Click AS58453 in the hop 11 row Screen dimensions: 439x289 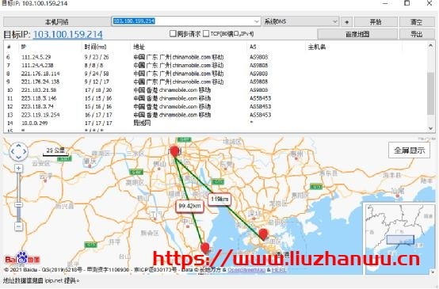point(261,98)
